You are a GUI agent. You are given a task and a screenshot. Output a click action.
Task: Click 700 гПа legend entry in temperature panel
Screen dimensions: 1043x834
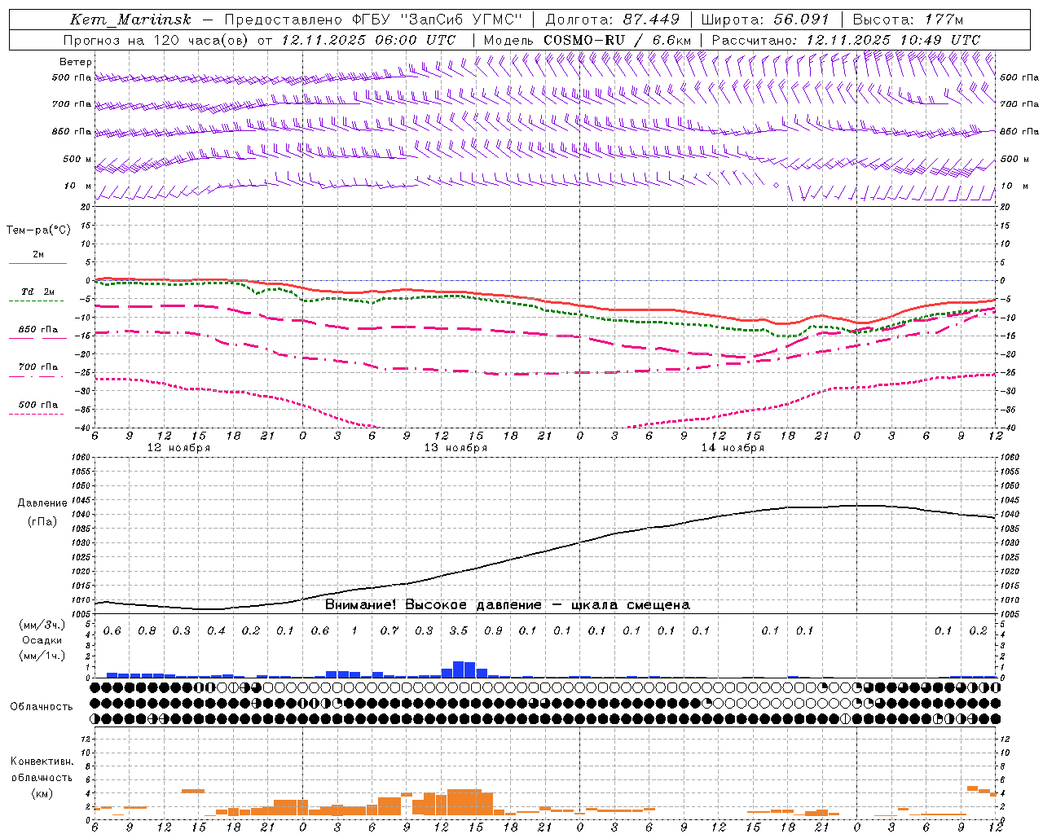click(x=37, y=367)
